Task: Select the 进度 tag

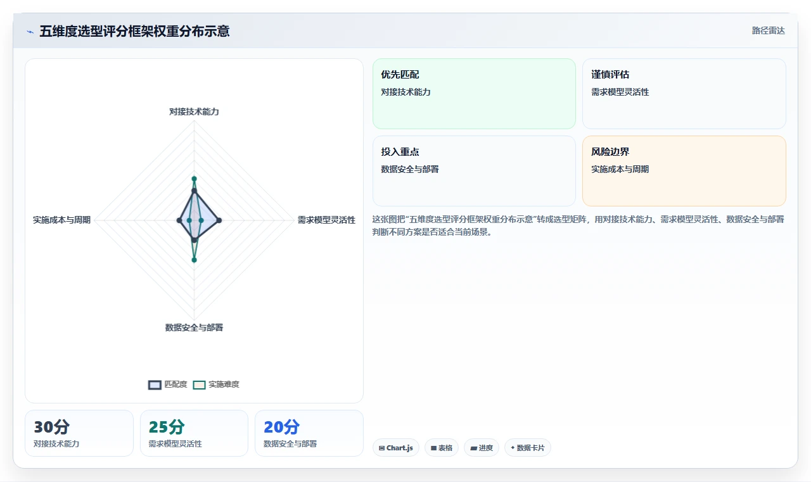Action: click(x=482, y=448)
